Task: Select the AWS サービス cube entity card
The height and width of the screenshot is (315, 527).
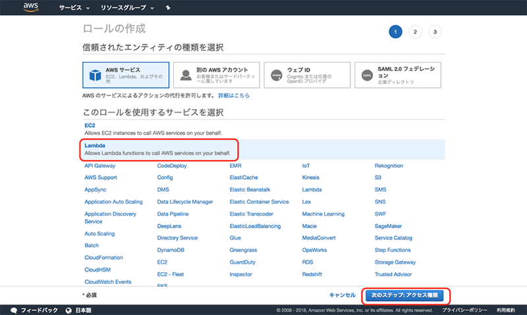Action: (126, 76)
